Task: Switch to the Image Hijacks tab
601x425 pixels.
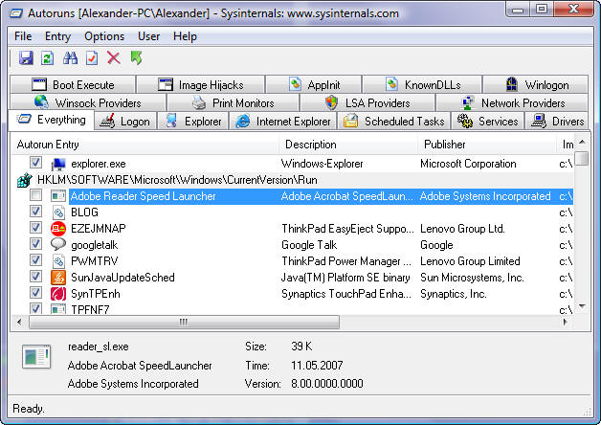Action: coord(200,84)
